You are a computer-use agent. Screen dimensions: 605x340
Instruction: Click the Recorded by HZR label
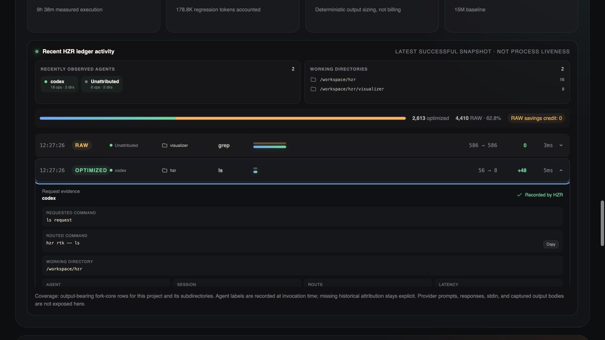(544, 195)
